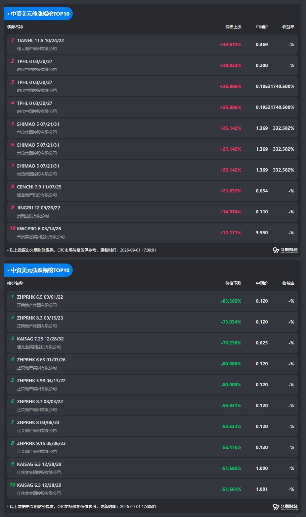Open the ZHPRHK 6.63 01/07/26 bond

pyautogui.click(x=41, y=360)
